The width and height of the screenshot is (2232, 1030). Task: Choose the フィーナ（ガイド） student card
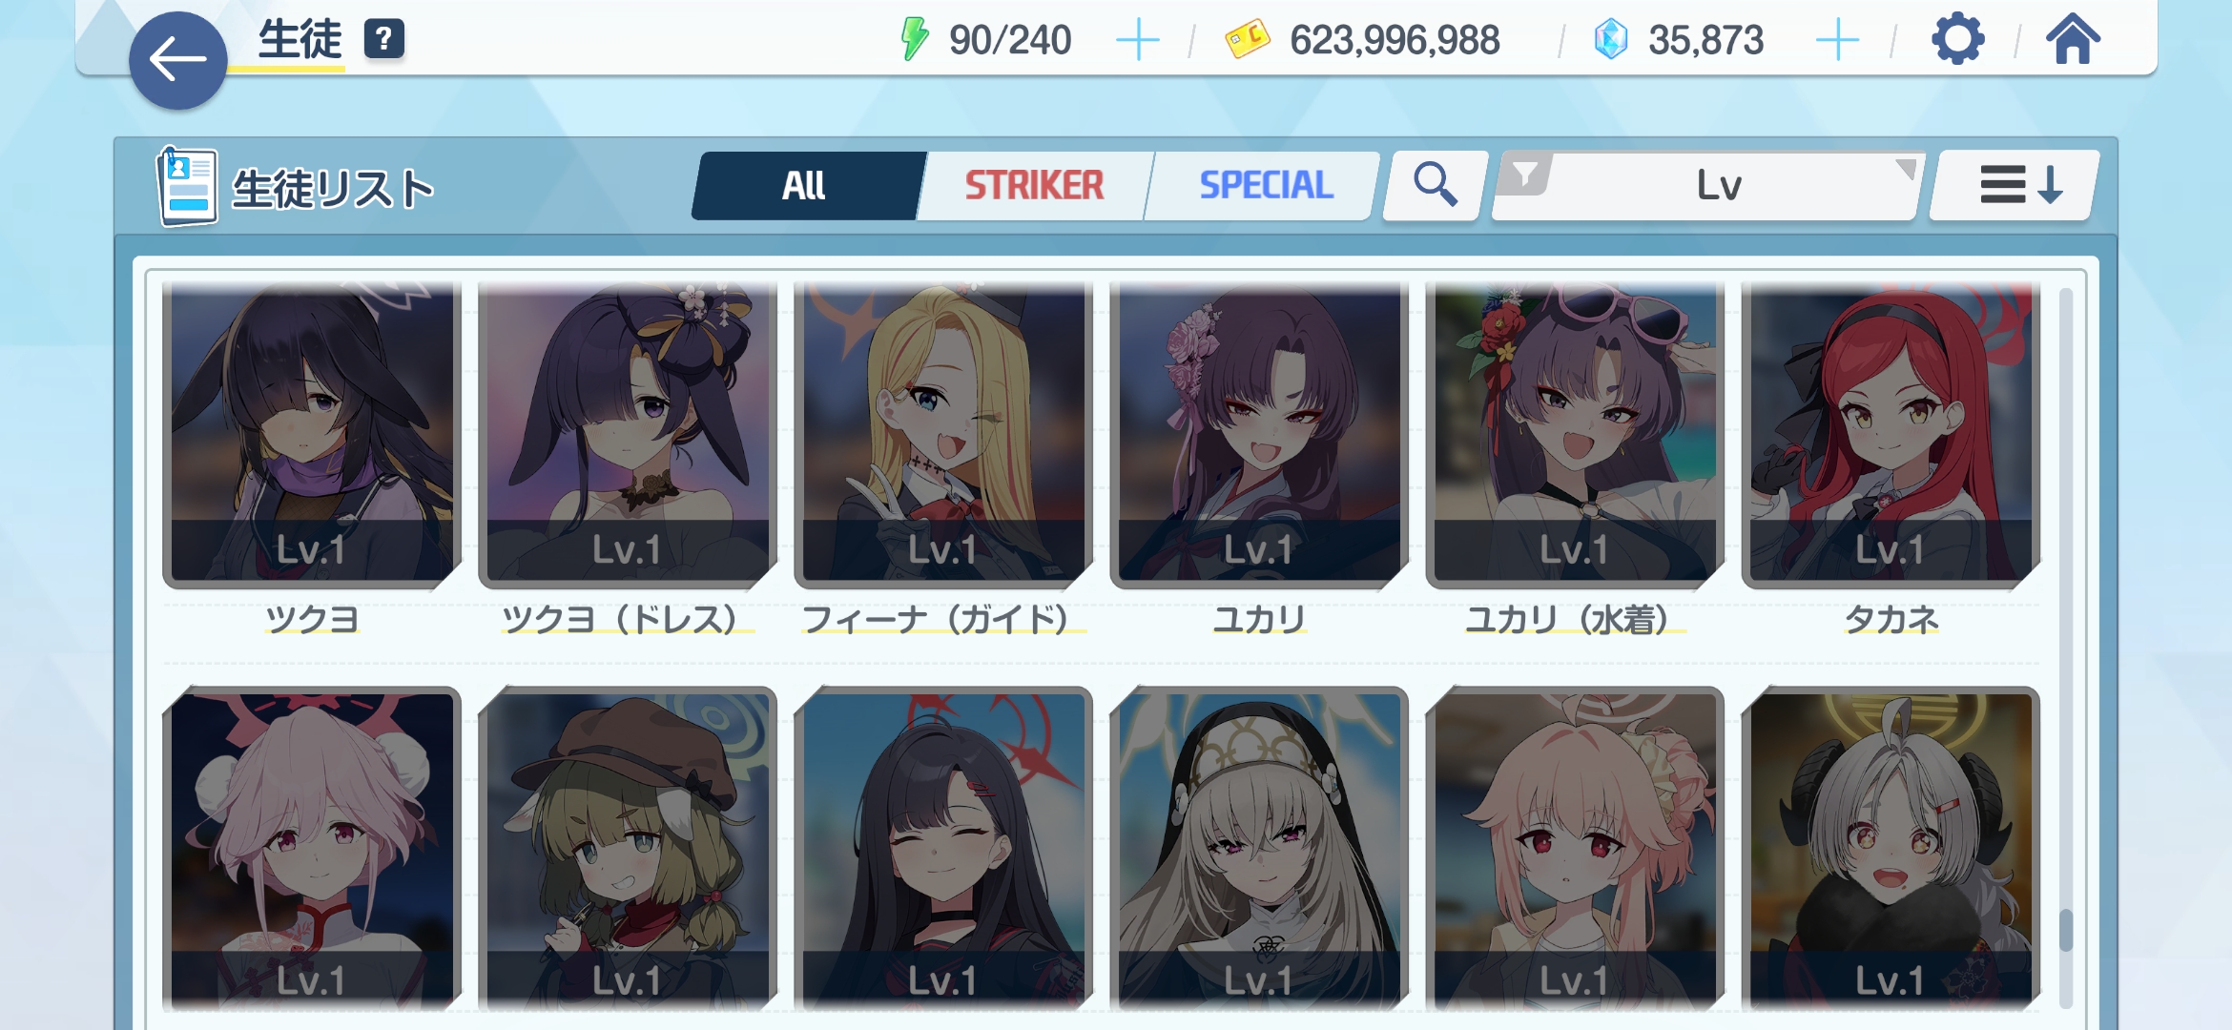pyautogui.click(x=943, y=434)
